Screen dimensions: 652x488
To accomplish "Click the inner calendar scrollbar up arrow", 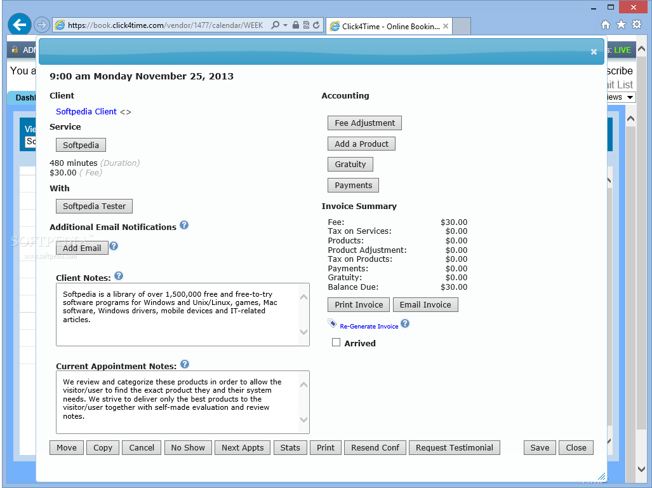I will [630, 119].
